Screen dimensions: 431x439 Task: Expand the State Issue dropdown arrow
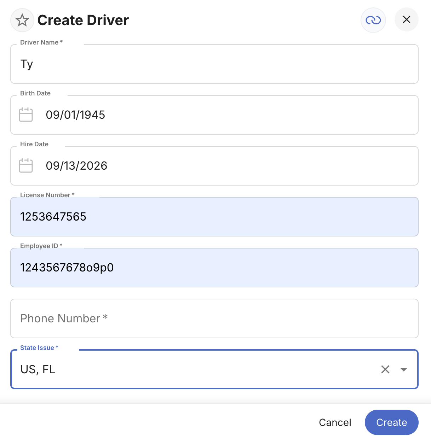coord(404,369)
